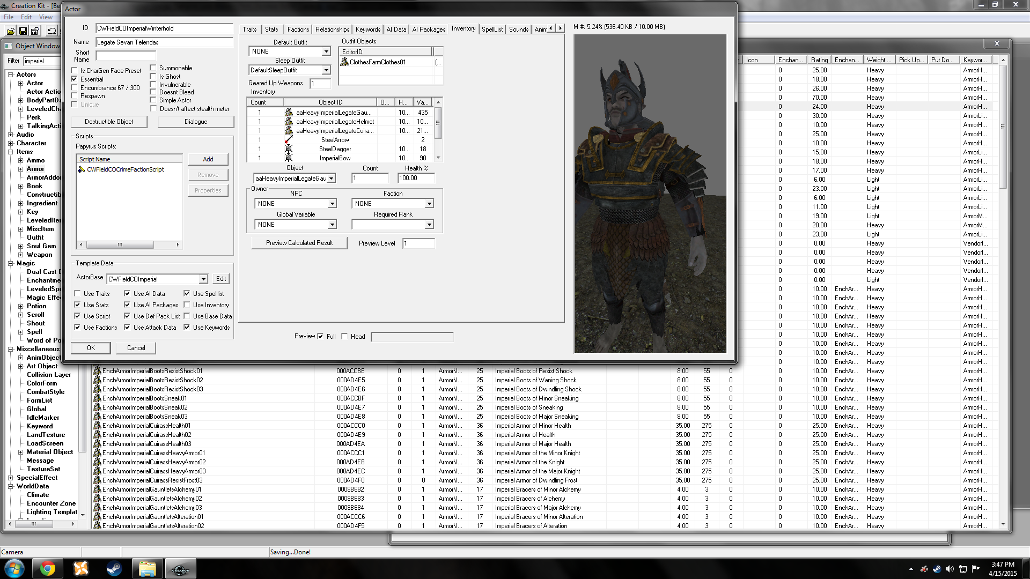Screen dimensions: 1030x579
Task: Click the Steam system tray icon
Action: (937, 569)
